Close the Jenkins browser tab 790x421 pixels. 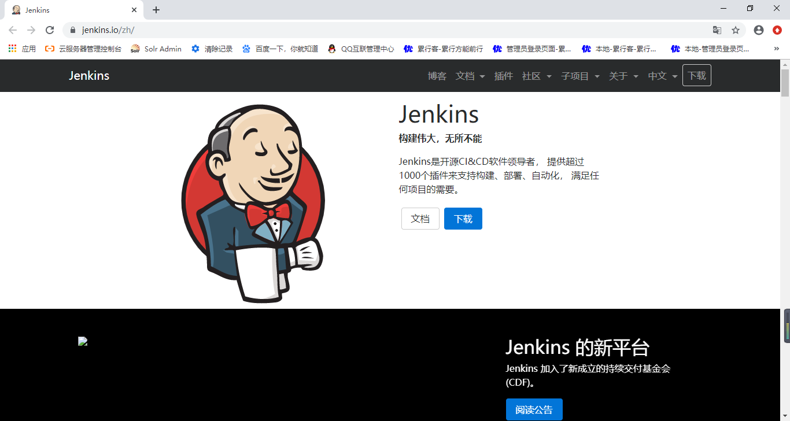click(134, 10)
